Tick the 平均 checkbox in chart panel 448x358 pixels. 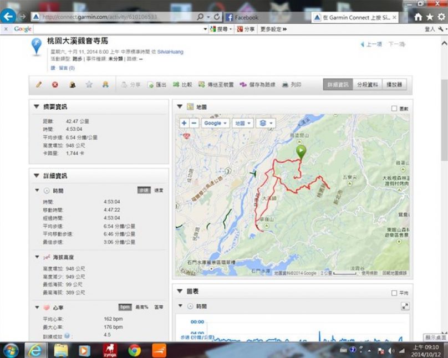[x=394, y=293]
